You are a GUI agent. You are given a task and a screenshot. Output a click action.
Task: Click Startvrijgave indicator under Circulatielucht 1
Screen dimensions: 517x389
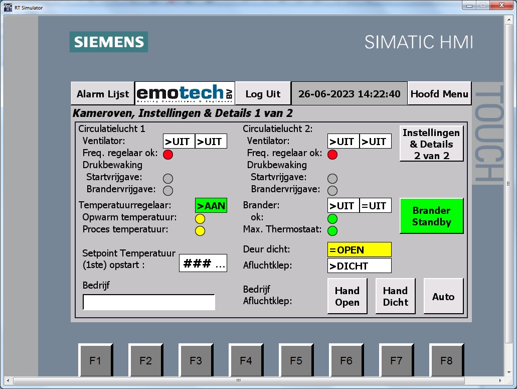[x=168, y=178]
